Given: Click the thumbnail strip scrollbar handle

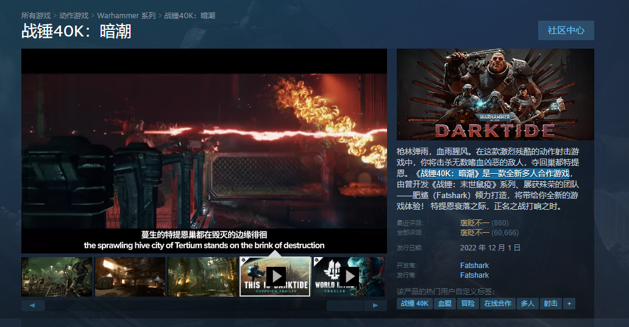Looking at the screenshot, I should tap(344, 305).
